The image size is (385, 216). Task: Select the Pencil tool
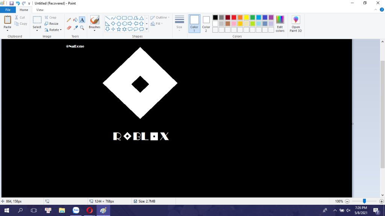coord(69,20)
